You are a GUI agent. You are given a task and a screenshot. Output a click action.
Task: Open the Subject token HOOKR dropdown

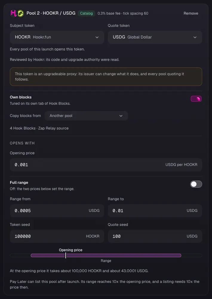(57, 37)
